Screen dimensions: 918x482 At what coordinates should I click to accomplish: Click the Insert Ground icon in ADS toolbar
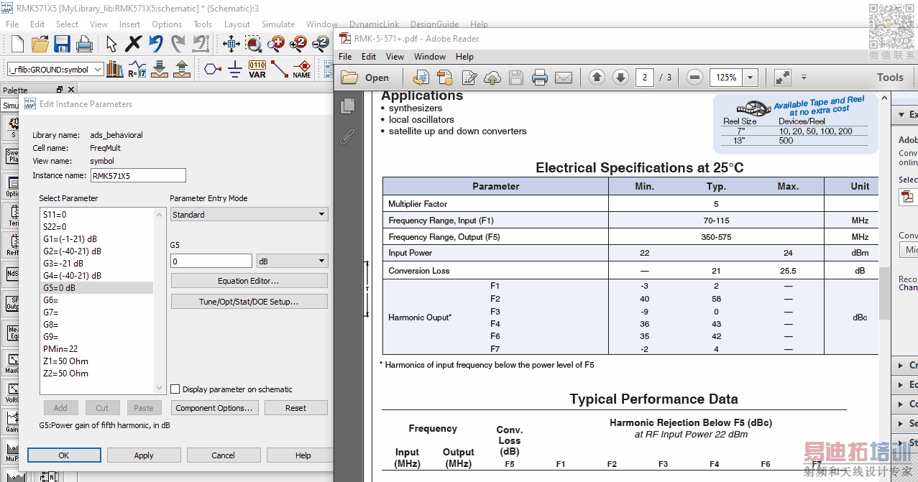click(234, 70)
